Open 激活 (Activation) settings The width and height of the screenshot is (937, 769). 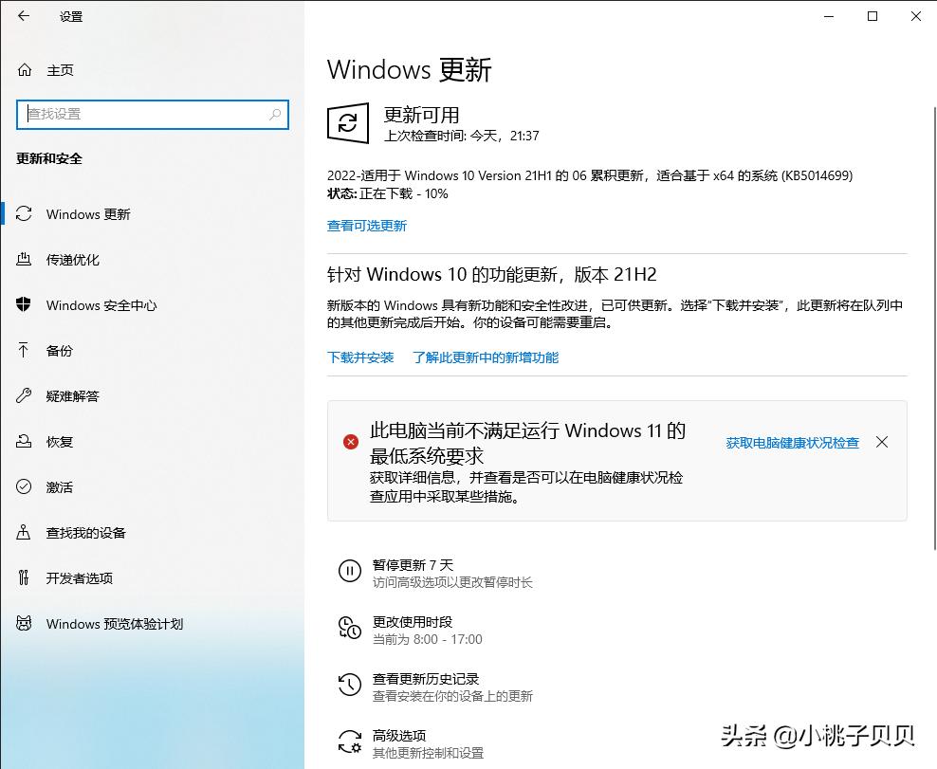point(60,487)
